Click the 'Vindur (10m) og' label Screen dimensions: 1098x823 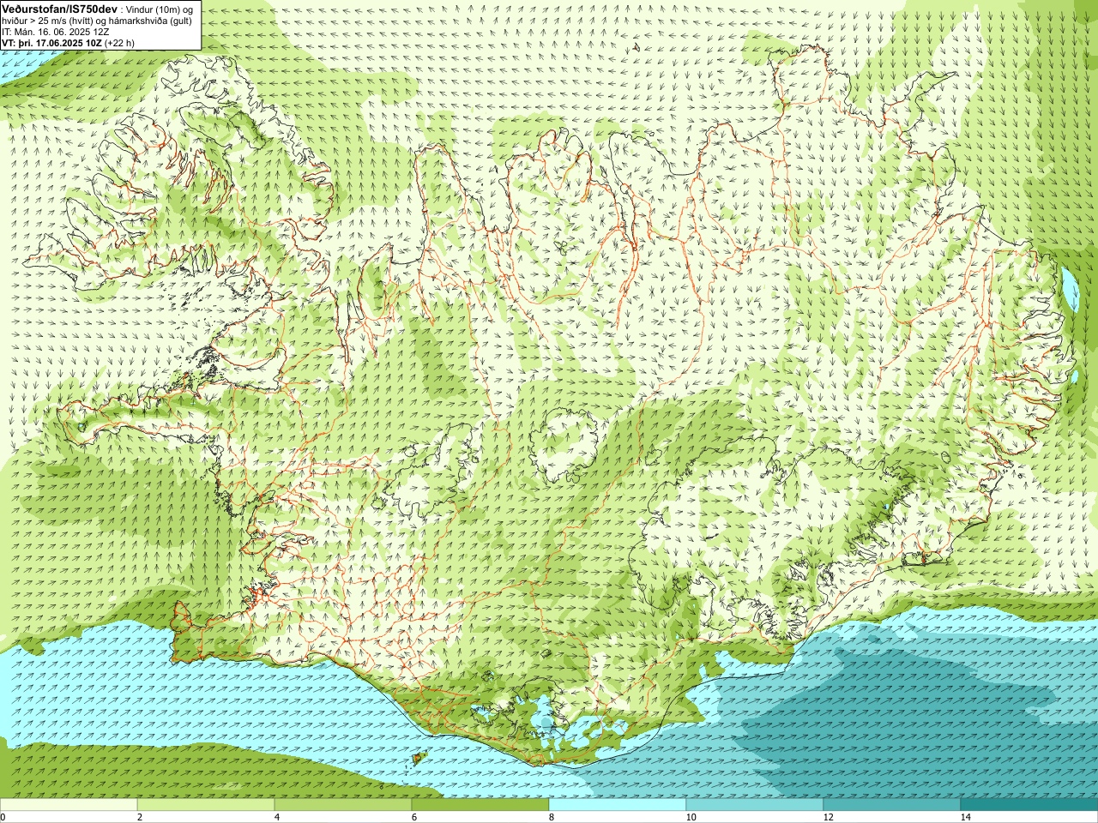[x=160, y=9]
